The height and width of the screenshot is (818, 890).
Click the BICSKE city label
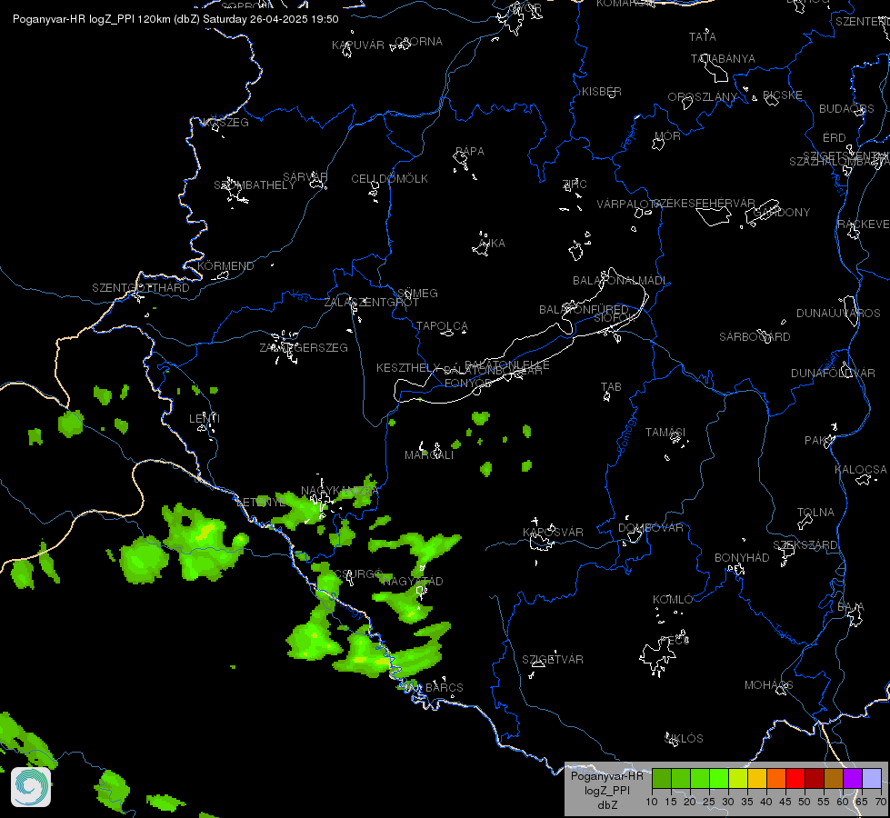[x=783, y=95]
